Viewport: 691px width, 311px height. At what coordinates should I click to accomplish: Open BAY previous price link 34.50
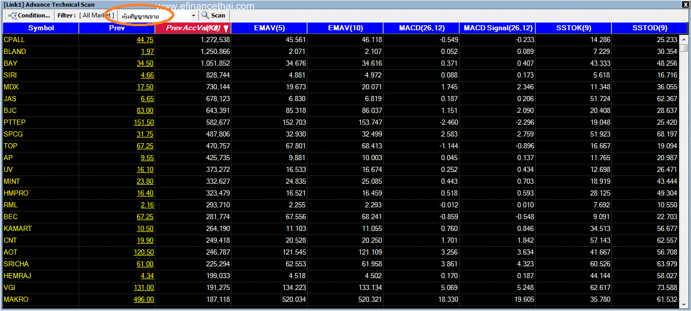pos(145,63)
